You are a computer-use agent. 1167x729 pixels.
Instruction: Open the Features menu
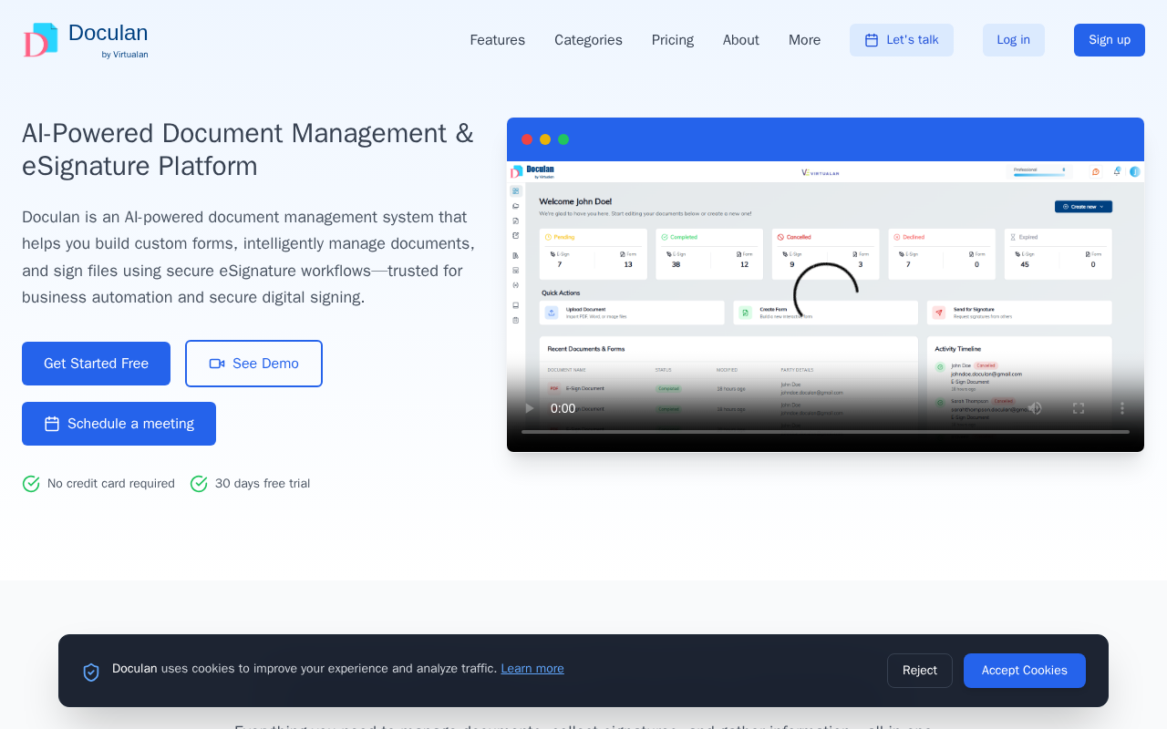tap(497, 40)
